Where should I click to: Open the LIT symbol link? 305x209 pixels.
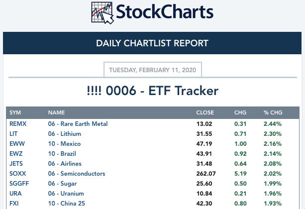[13, 134]
